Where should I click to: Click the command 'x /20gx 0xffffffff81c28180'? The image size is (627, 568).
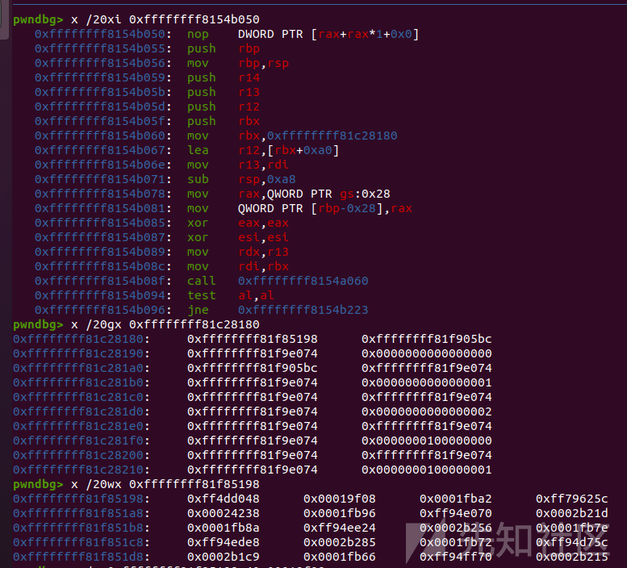pos(165,324)
